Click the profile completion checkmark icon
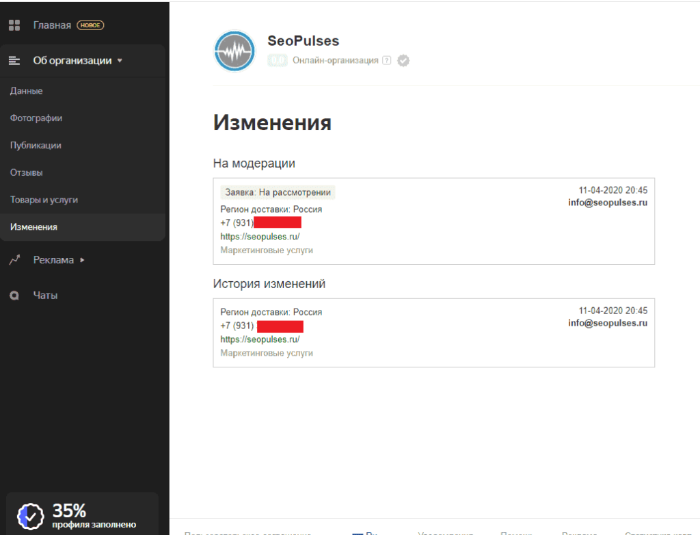The width and height of the screenshot is (700, 535). point(30,517)
